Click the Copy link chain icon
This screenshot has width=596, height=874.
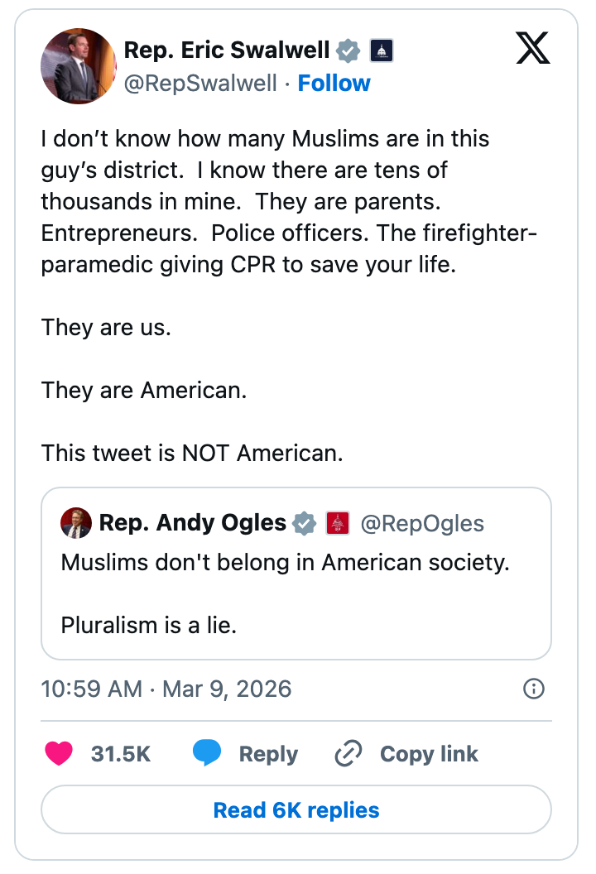pyautogui.click(x=347, y=754)
